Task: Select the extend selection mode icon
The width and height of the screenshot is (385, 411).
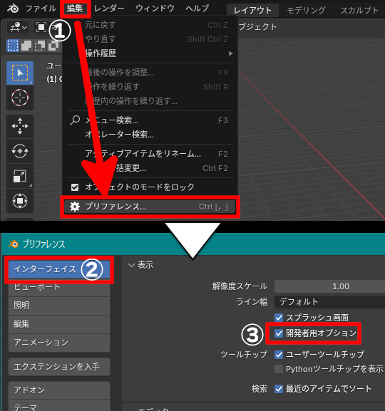Action: click(x=26, y=46)
